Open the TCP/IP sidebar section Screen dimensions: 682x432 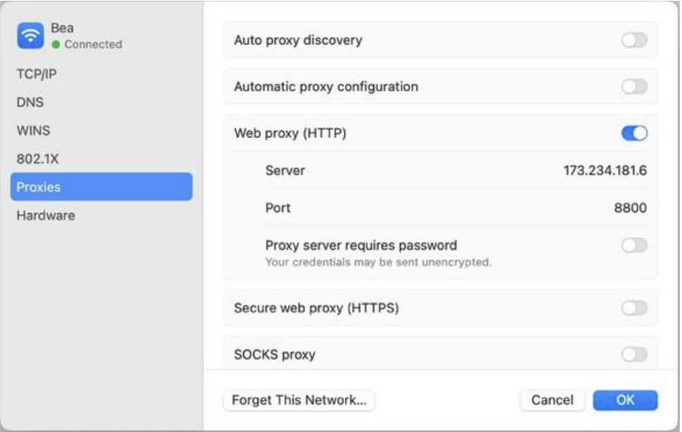36,74
